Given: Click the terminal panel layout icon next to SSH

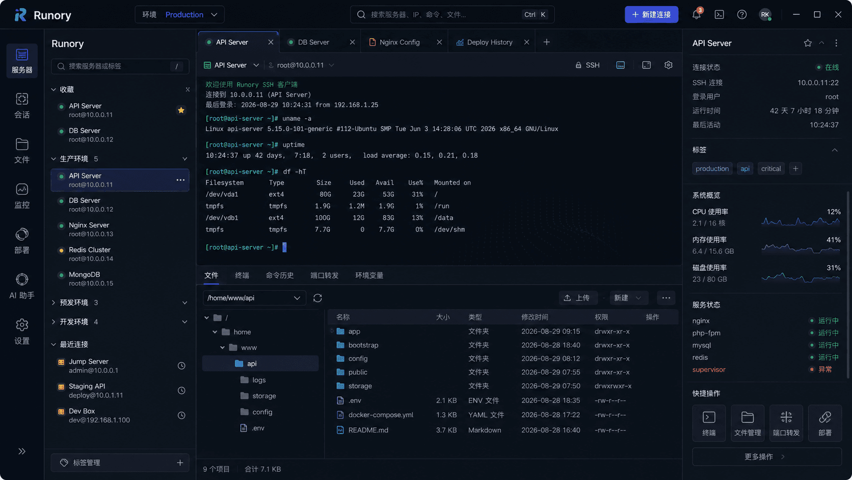Looking at the screenshot, I should pos(620,65).
